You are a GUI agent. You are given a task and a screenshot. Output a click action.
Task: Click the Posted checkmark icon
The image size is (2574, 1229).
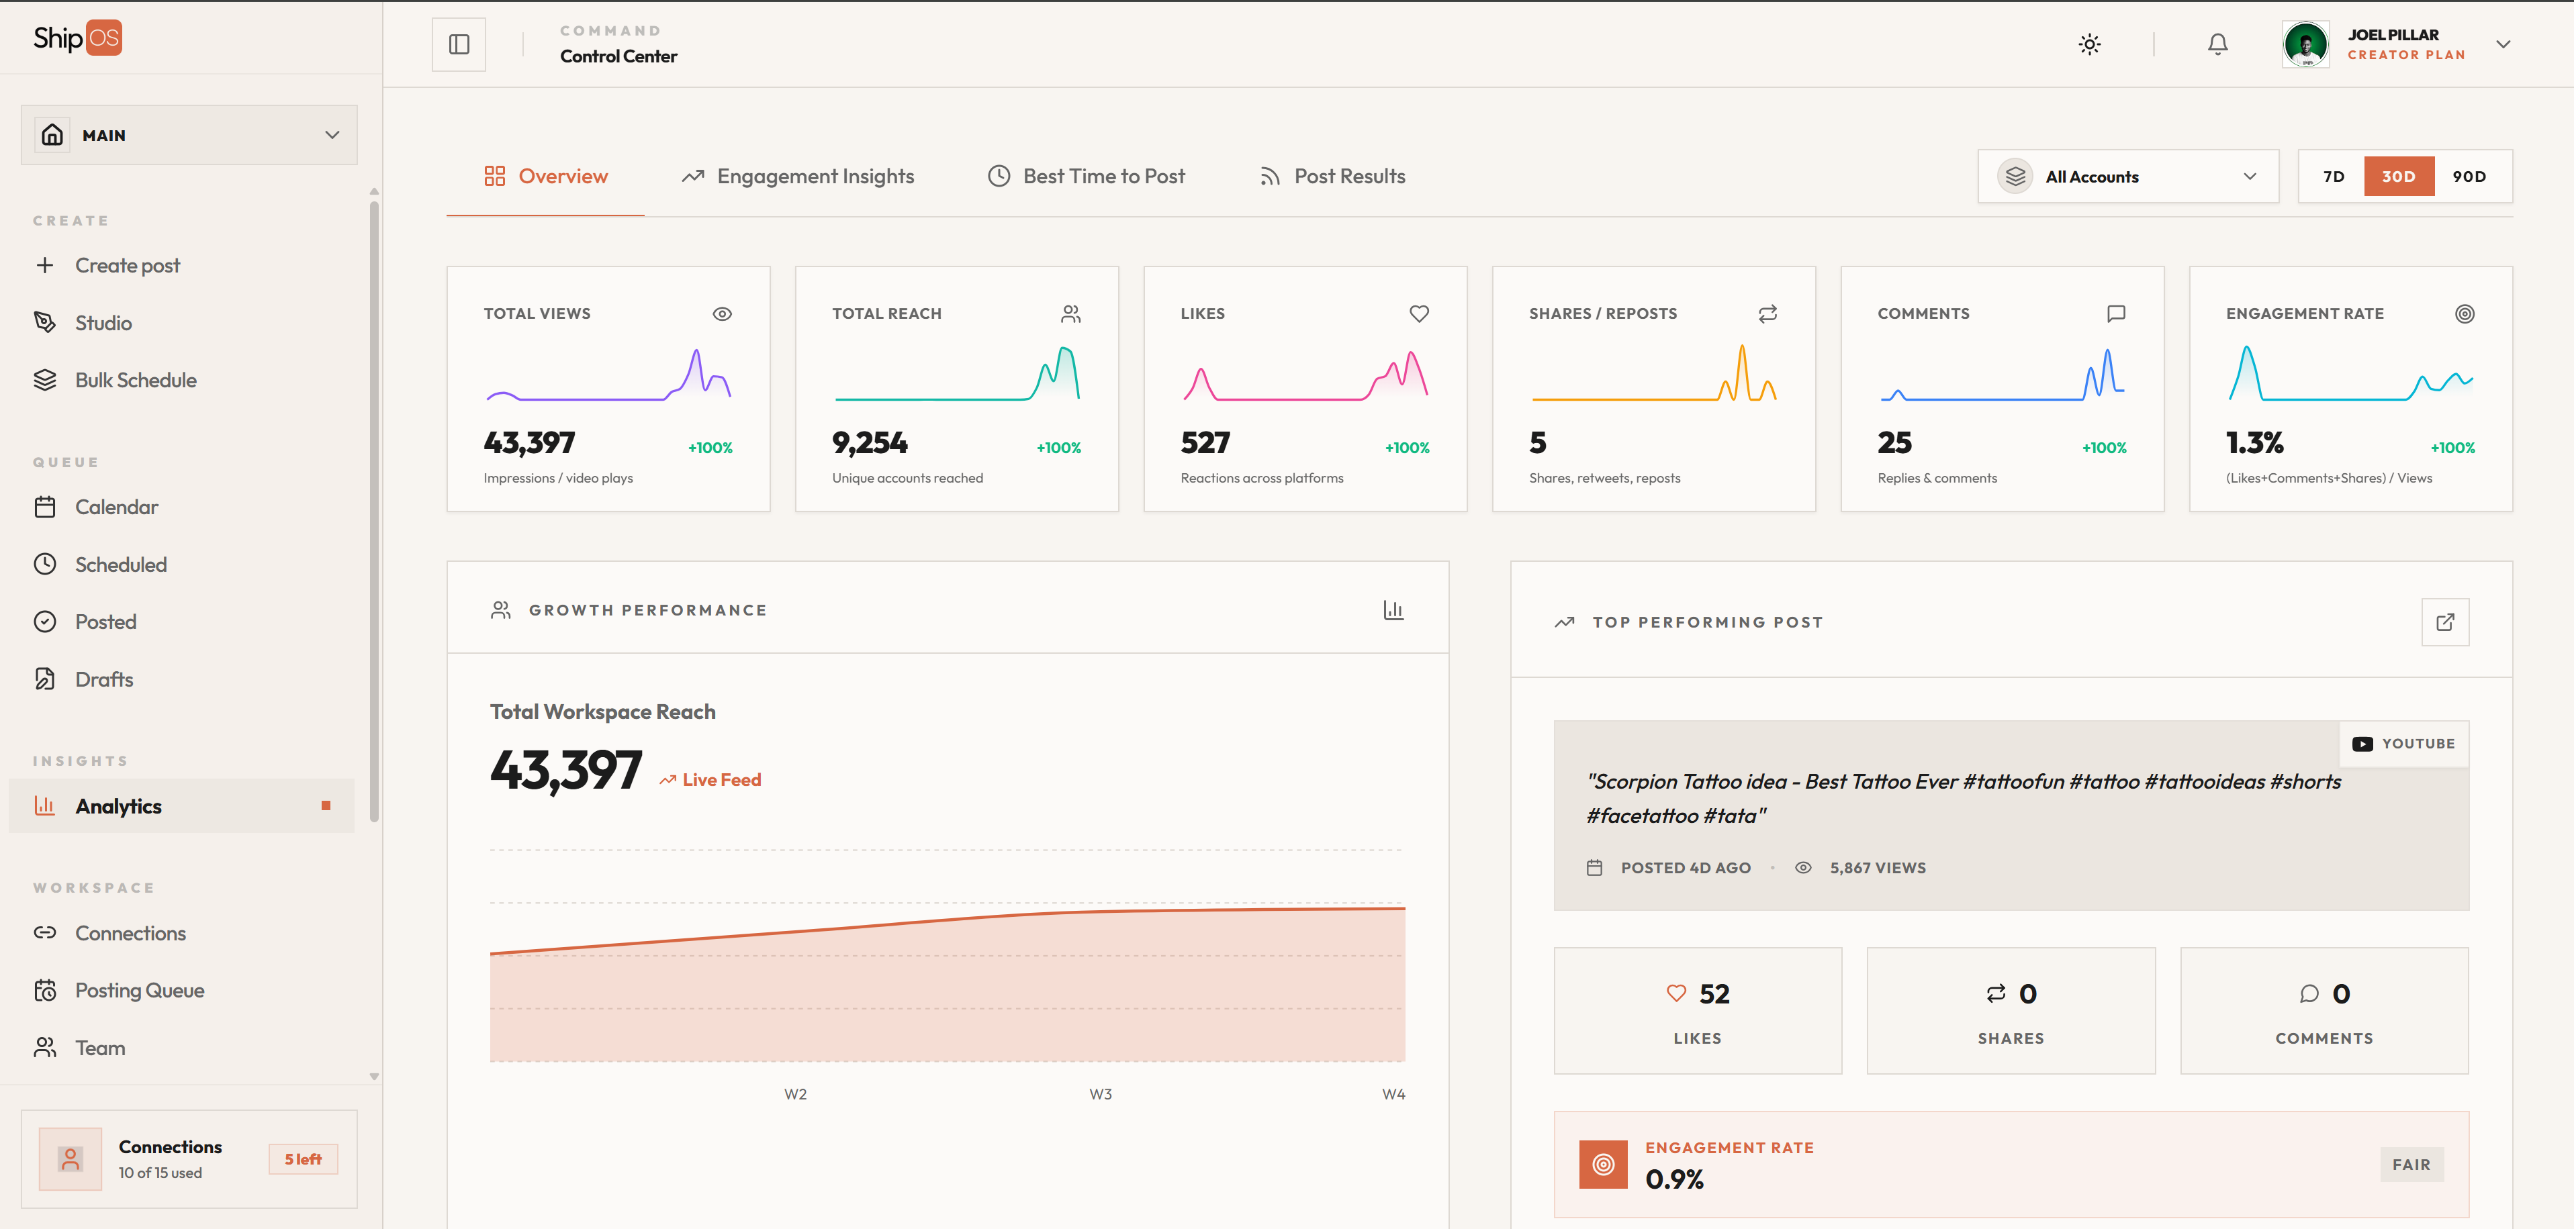[x=45, y=622]
